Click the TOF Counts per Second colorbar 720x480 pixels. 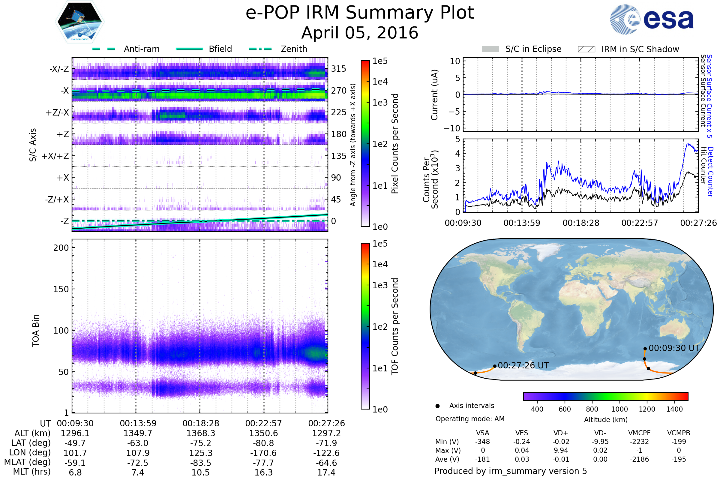(365, 326)
